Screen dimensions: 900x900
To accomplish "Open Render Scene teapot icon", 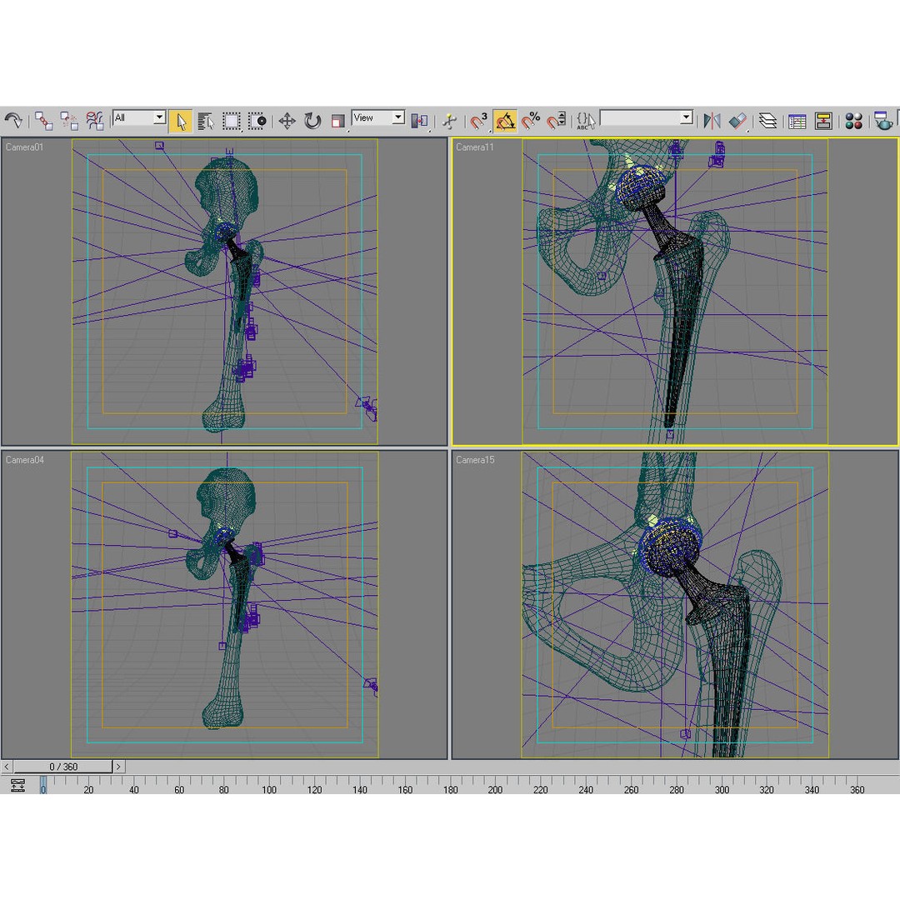I will (x=882, y=121).
